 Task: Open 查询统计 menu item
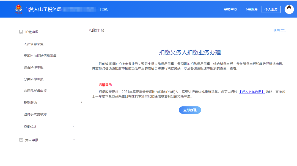[30, 127]
